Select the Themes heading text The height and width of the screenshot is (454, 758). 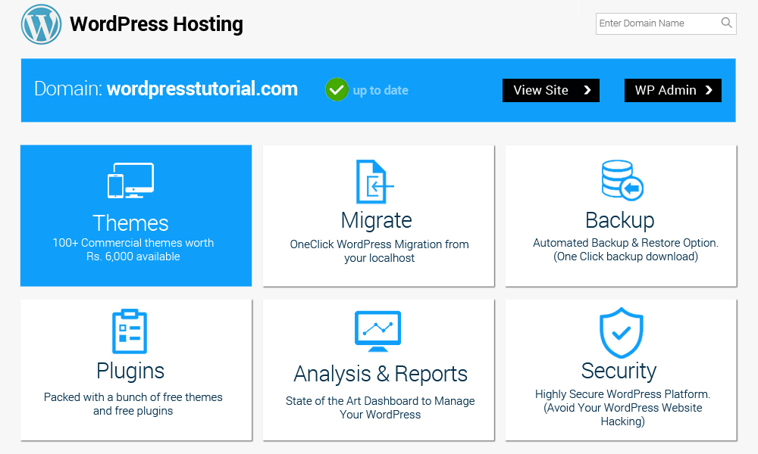130,223
